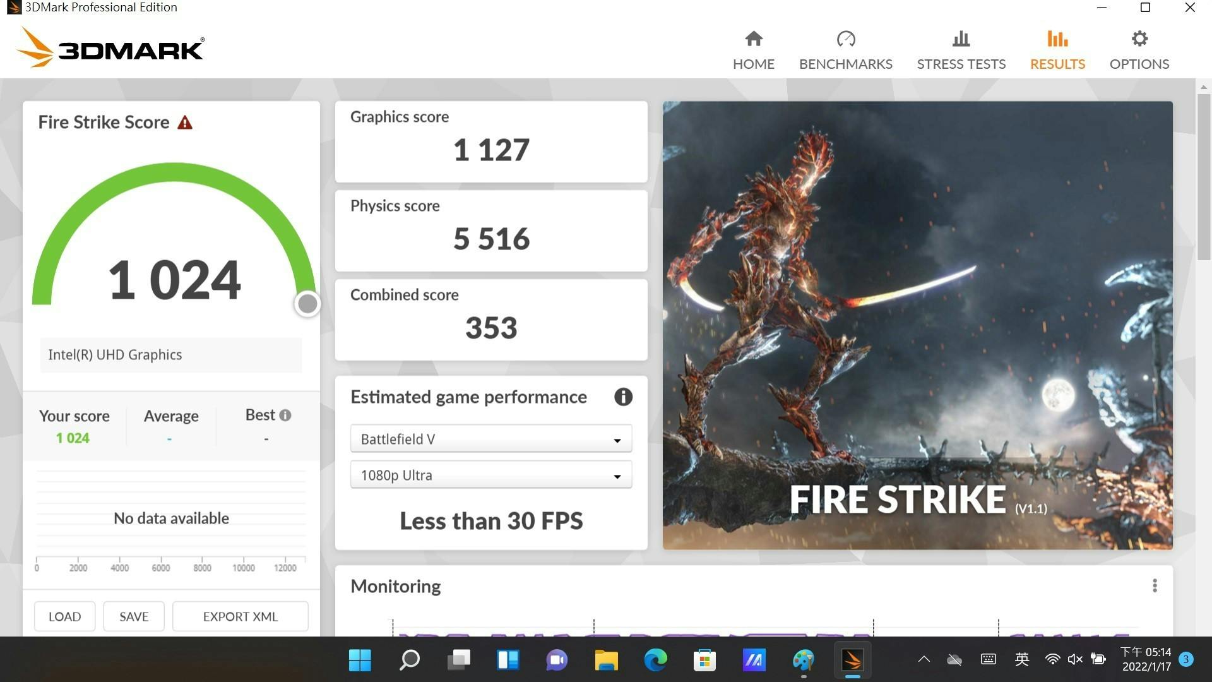Expand the 1080p Ultra resolution dropdown
The width and height of the screenshot is (1212, 682).
coord(490,475)
